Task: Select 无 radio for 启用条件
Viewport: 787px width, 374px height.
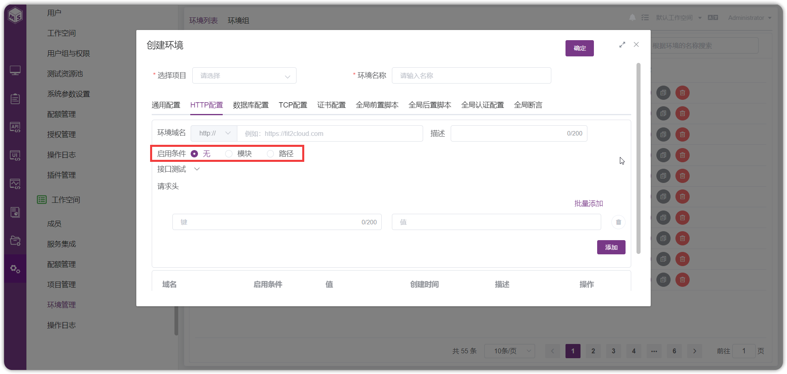Action: click(194, 154)
